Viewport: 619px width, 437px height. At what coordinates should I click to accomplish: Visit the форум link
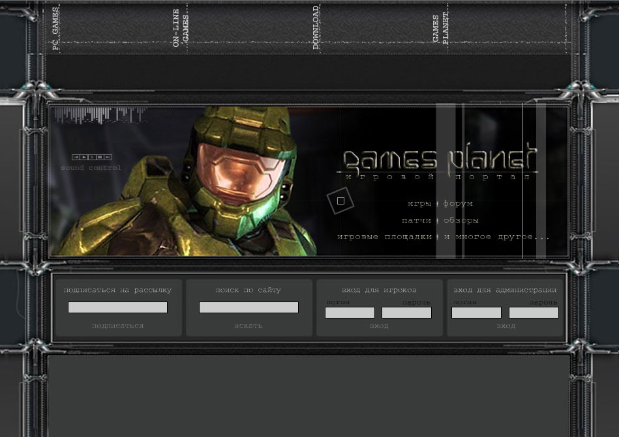[458, 204]
